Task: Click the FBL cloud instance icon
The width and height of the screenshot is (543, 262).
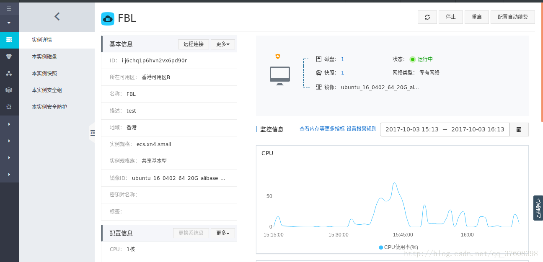Action: coord(108,18)
